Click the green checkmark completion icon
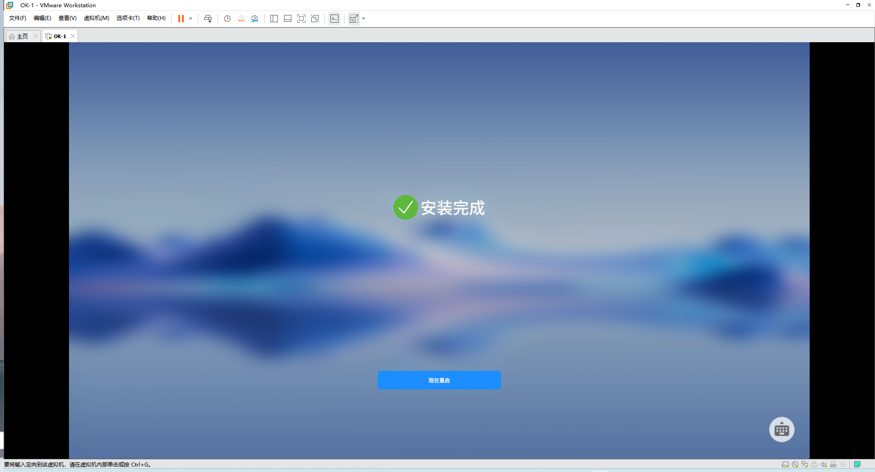Screen dimensions: 875x472 (405, 207)
